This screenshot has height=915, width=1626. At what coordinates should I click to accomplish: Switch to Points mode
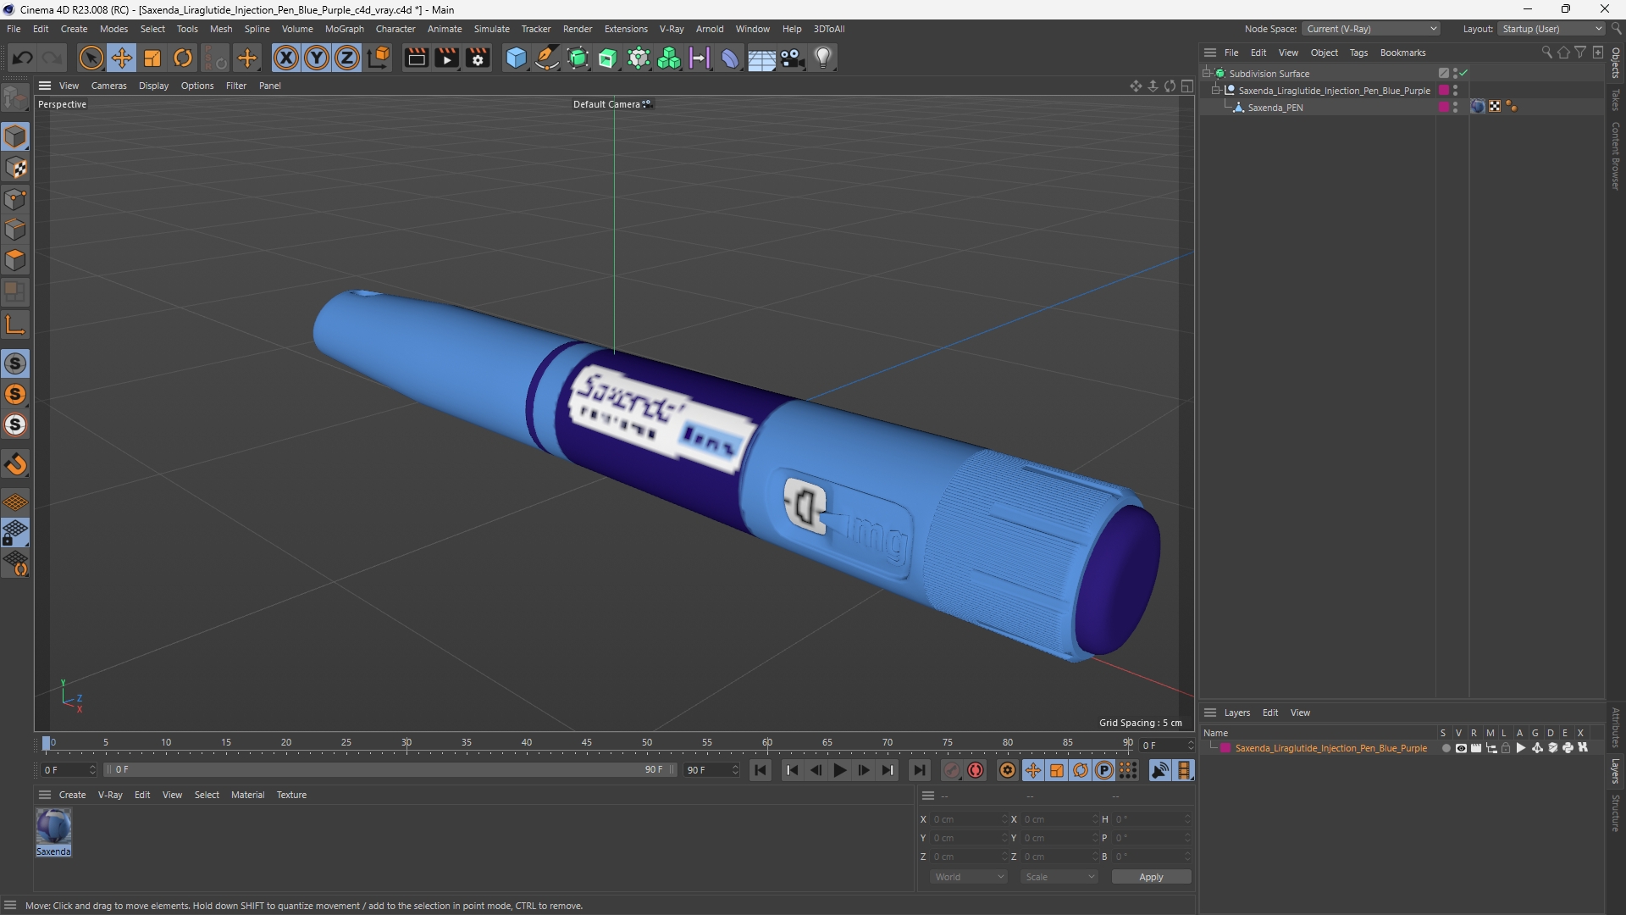[x=15, y=199]
